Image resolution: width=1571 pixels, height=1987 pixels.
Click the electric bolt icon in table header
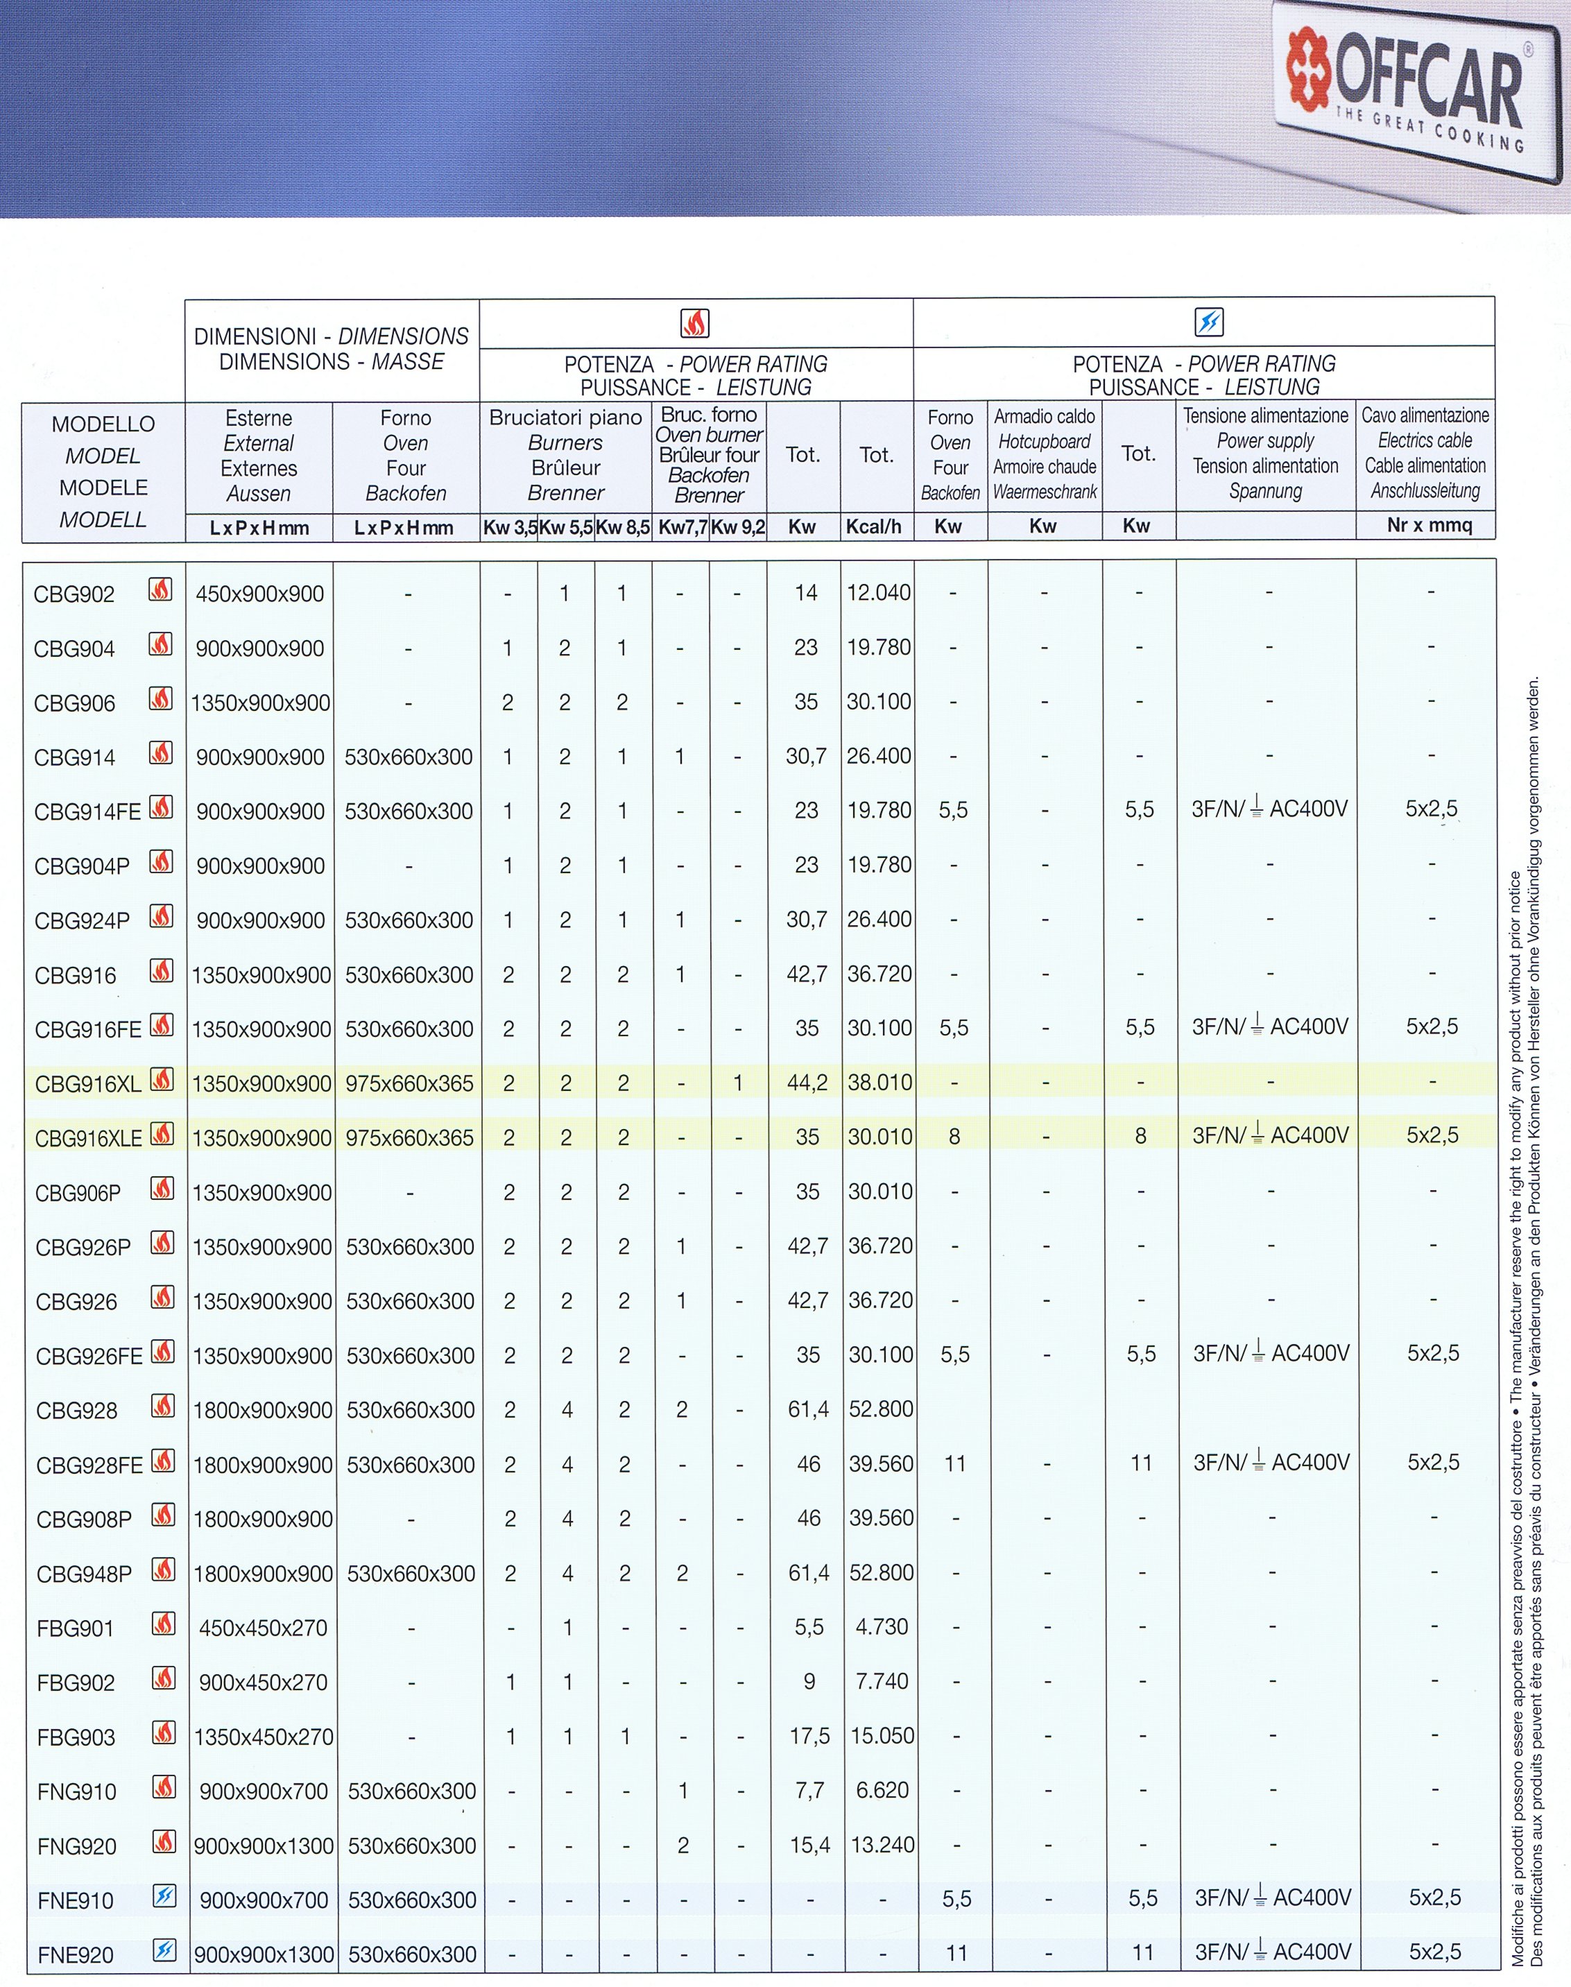[1209, 322]
